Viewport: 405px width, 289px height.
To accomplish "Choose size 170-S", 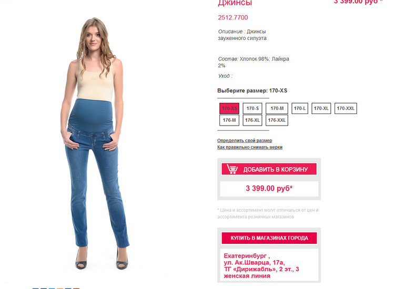I will 252,108.
